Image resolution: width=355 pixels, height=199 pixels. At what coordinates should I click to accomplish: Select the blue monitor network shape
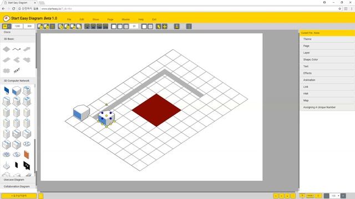point(7,91)
